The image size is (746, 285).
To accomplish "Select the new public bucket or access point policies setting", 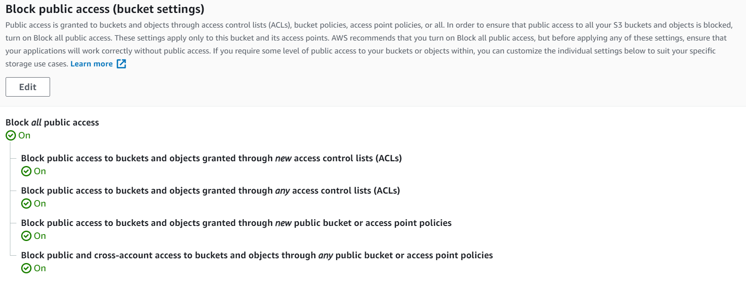I will 236,223.
